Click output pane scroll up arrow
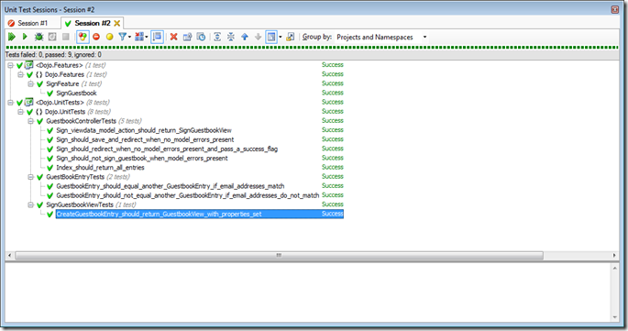Viewport: 628px width, 331px height. click(x=615, y=268)
